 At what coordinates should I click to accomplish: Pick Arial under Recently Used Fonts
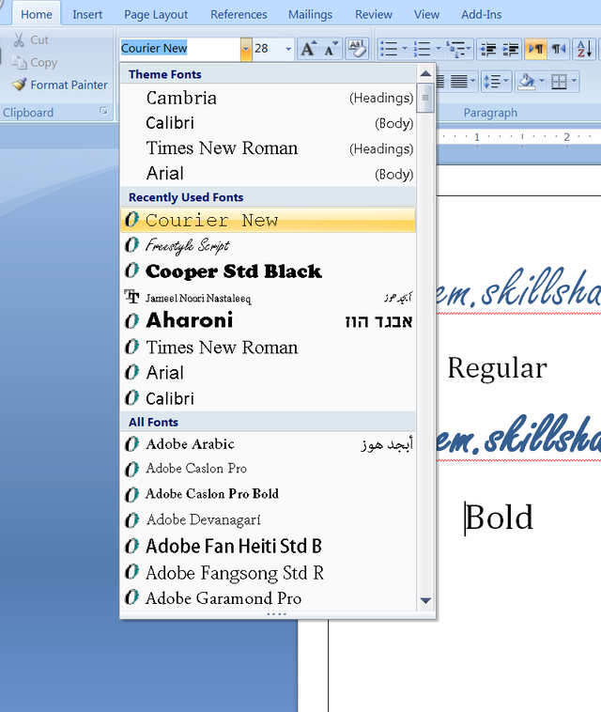(x=268, y=373)
